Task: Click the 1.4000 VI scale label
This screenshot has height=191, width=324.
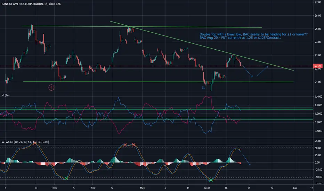Action: 318,97
